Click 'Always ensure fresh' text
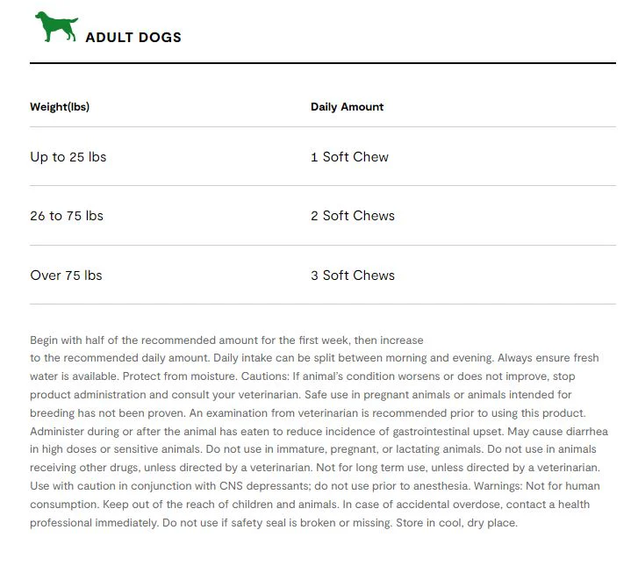The image size is (638, 573). pos(548,358)
